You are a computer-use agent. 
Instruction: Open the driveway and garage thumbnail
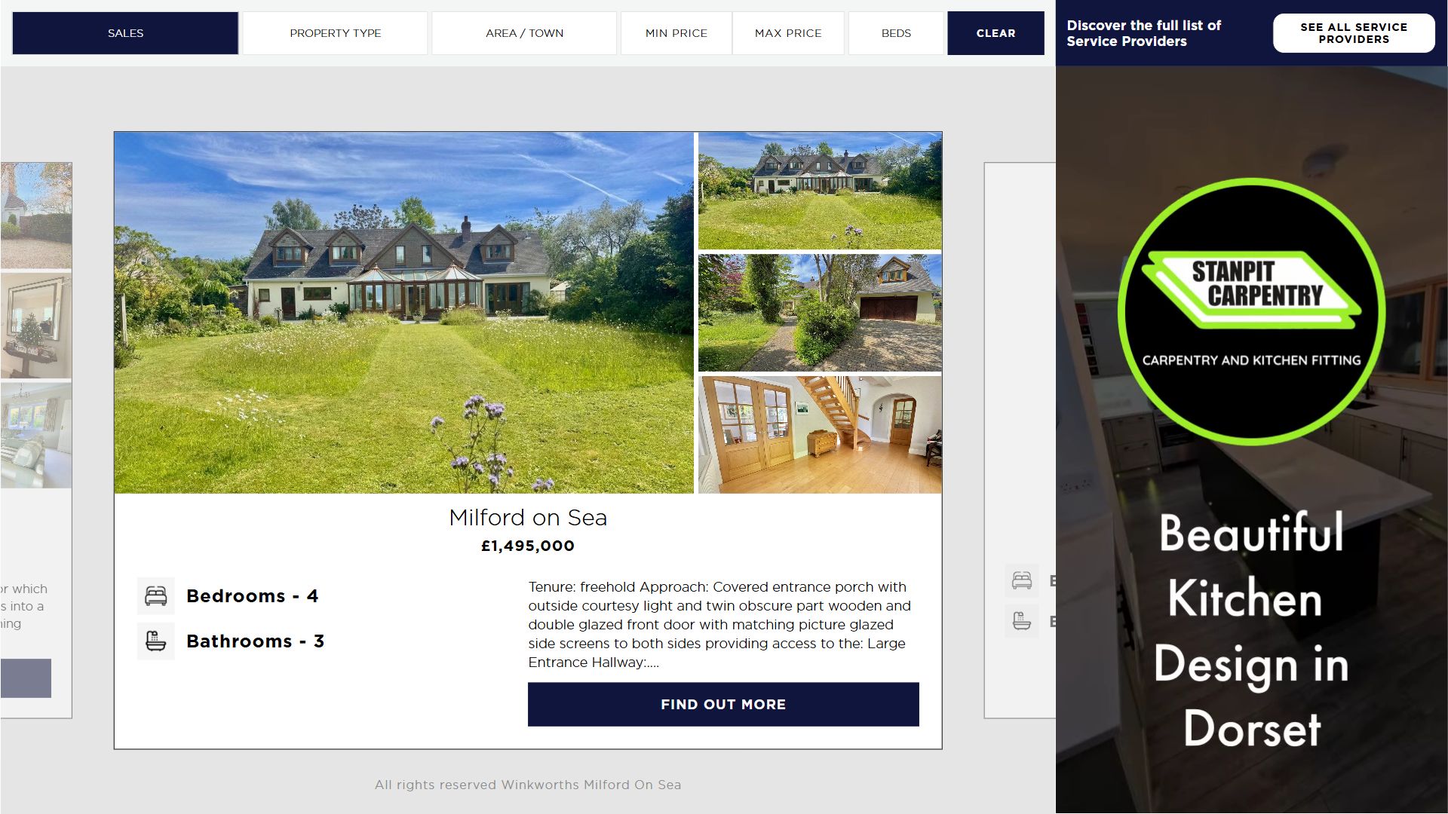[820, 313]
